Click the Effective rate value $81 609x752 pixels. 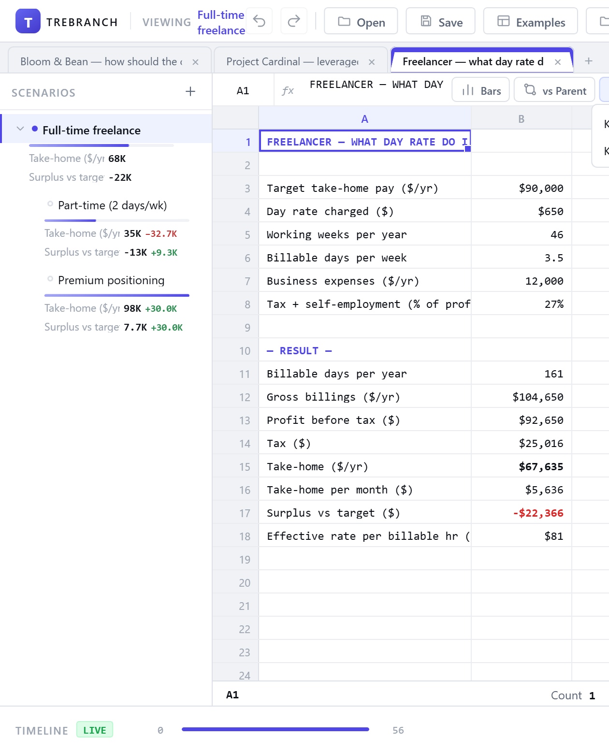pyautogui.click(x=522, y=536)
